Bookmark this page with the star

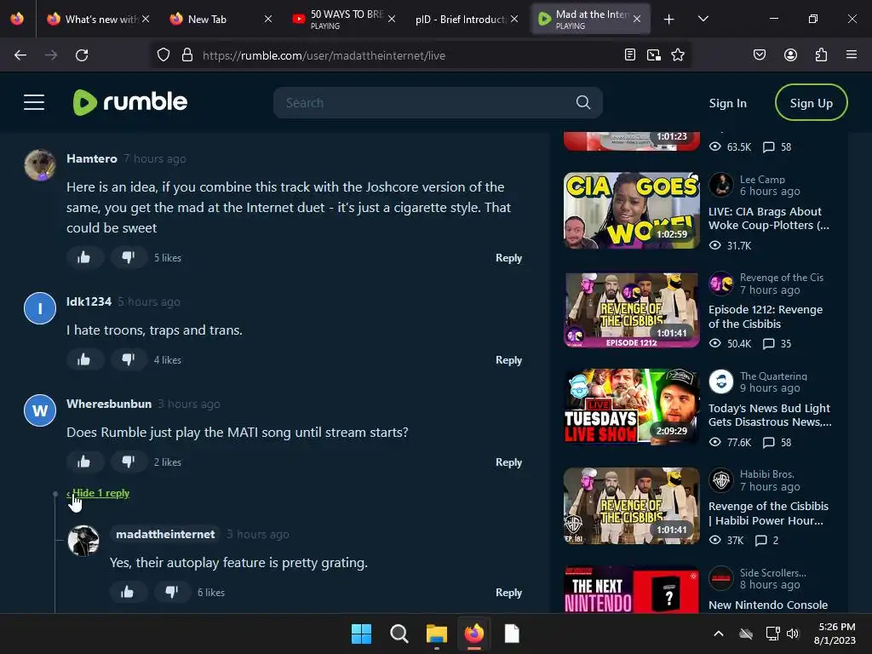pyautogui.click(x=677, y=55)
